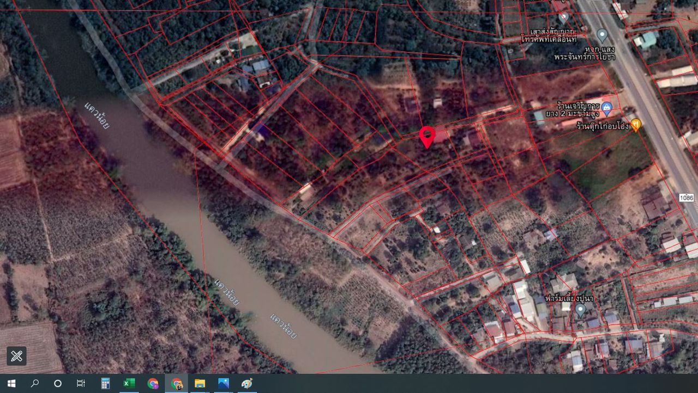Click the red location pin marker
698x393 pixels.
click(x=427, y=135)
